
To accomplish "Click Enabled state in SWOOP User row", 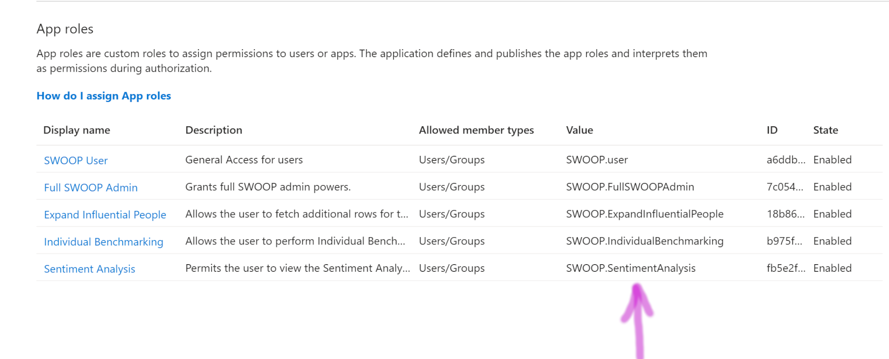I will click(833, 160).
